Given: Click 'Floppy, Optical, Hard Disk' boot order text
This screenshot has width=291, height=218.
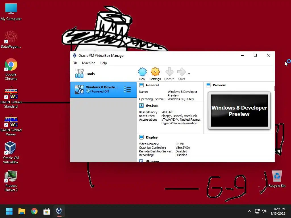Looking at the screenshot, I should click(x=179, y=116).
